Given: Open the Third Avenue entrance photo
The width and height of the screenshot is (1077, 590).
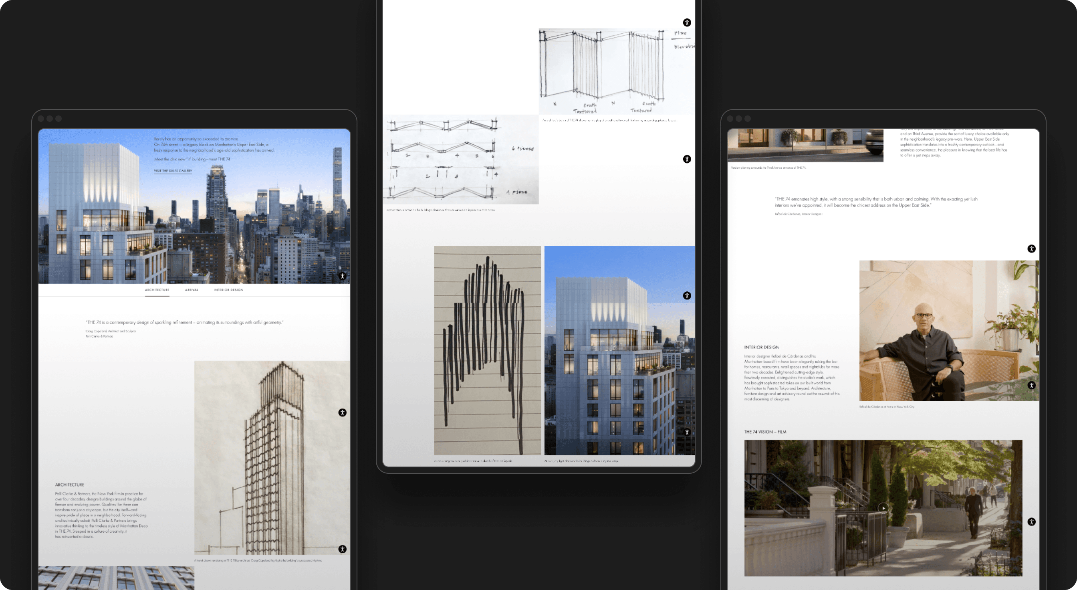Looking at the screenshot, I should tap(805, 145).
